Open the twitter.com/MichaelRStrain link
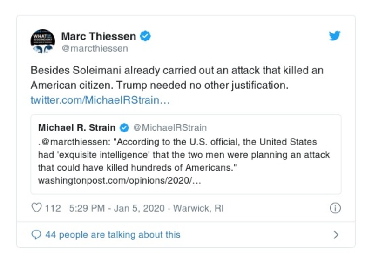372x271 pixels. coord(100,100)
